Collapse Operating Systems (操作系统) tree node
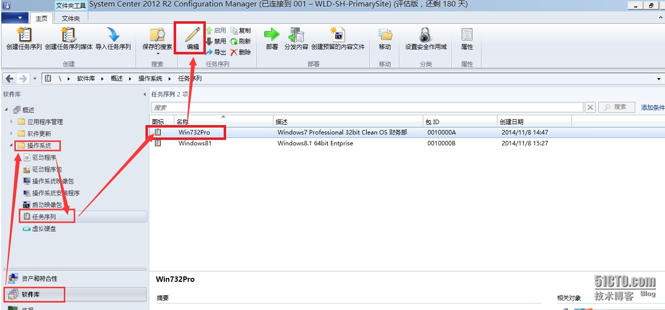 tap(12, 145)
